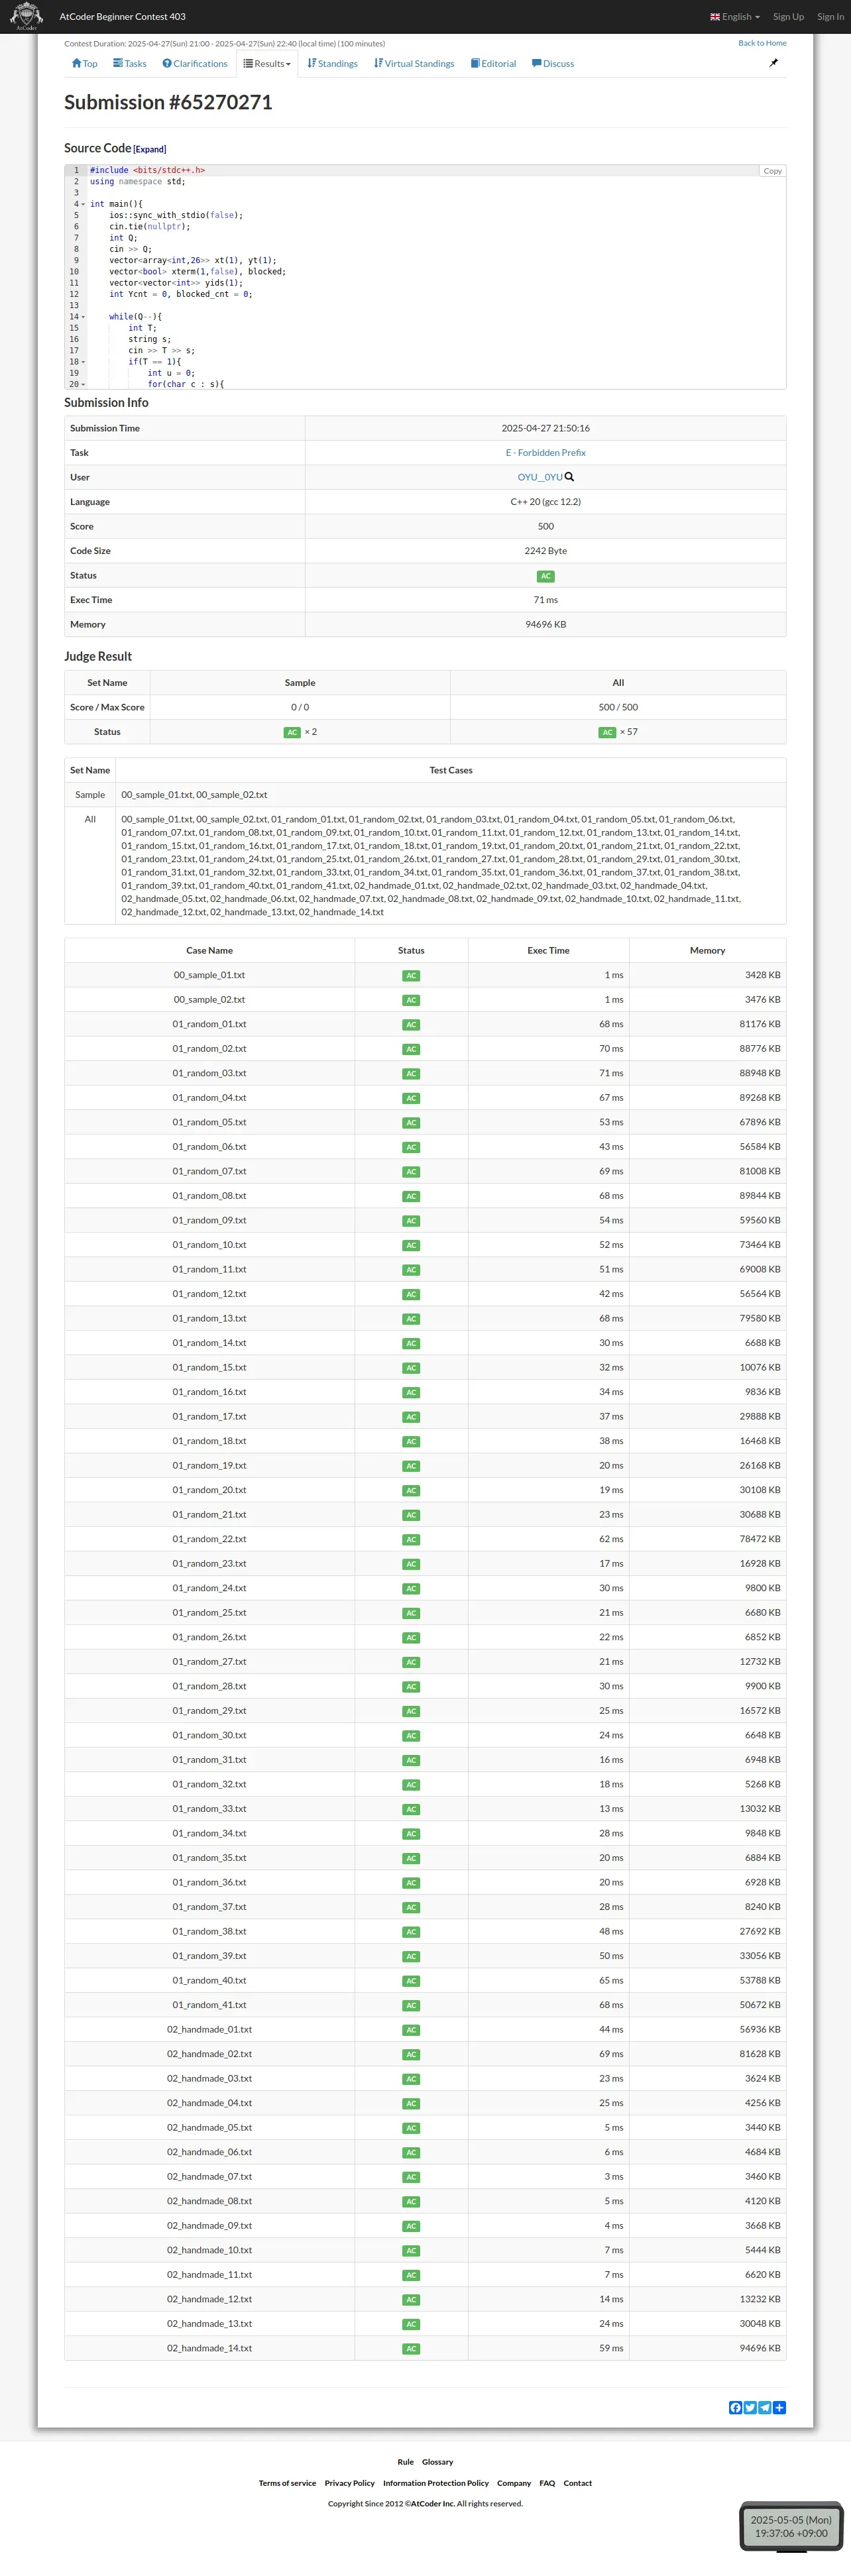Open the E - Forbidden Prefix task link
The image size is (851, 2576).
coord(545,453)
